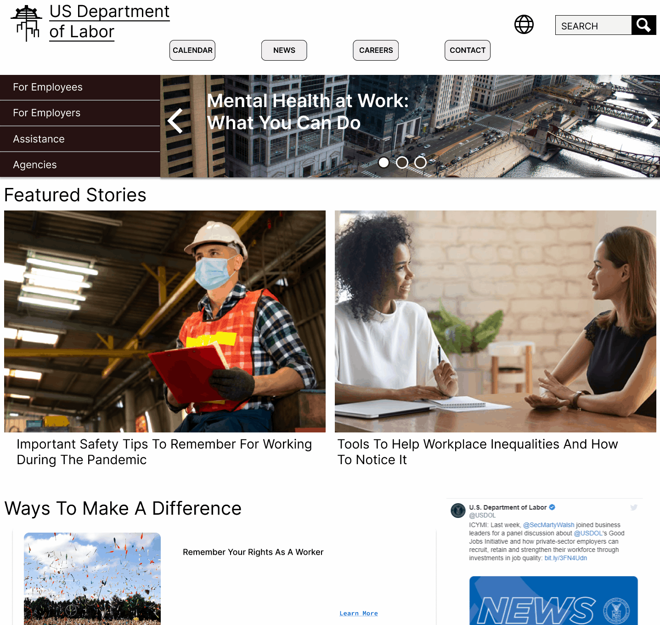
Task: Click the Twitter bird icon in tweet
Action: 634,507
